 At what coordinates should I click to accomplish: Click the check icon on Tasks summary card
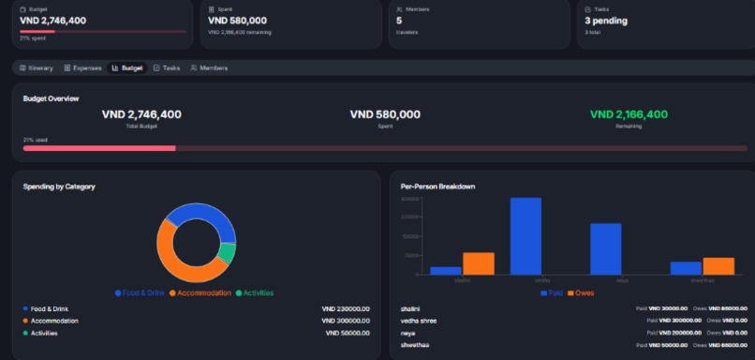pos(588,9)
